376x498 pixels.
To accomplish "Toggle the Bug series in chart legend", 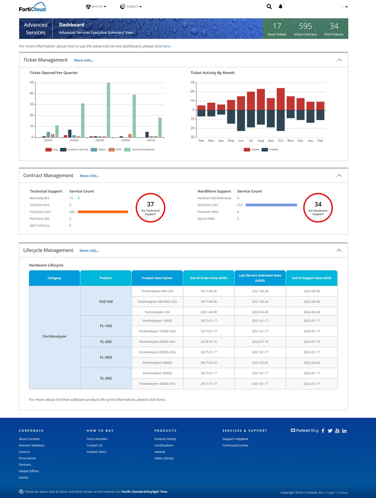I will (x=52, y=150).
